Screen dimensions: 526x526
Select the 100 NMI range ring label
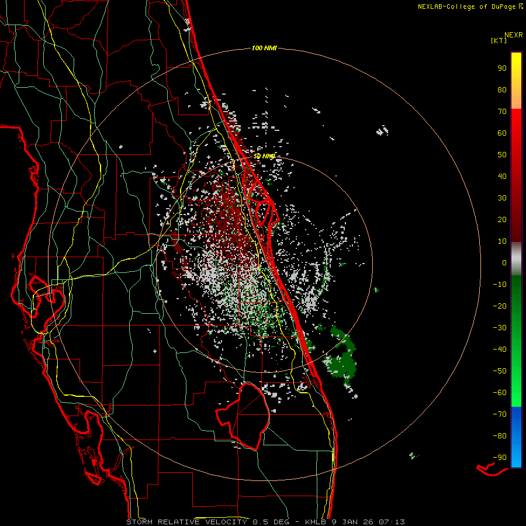pyautogui.click(x=264, y=49)
